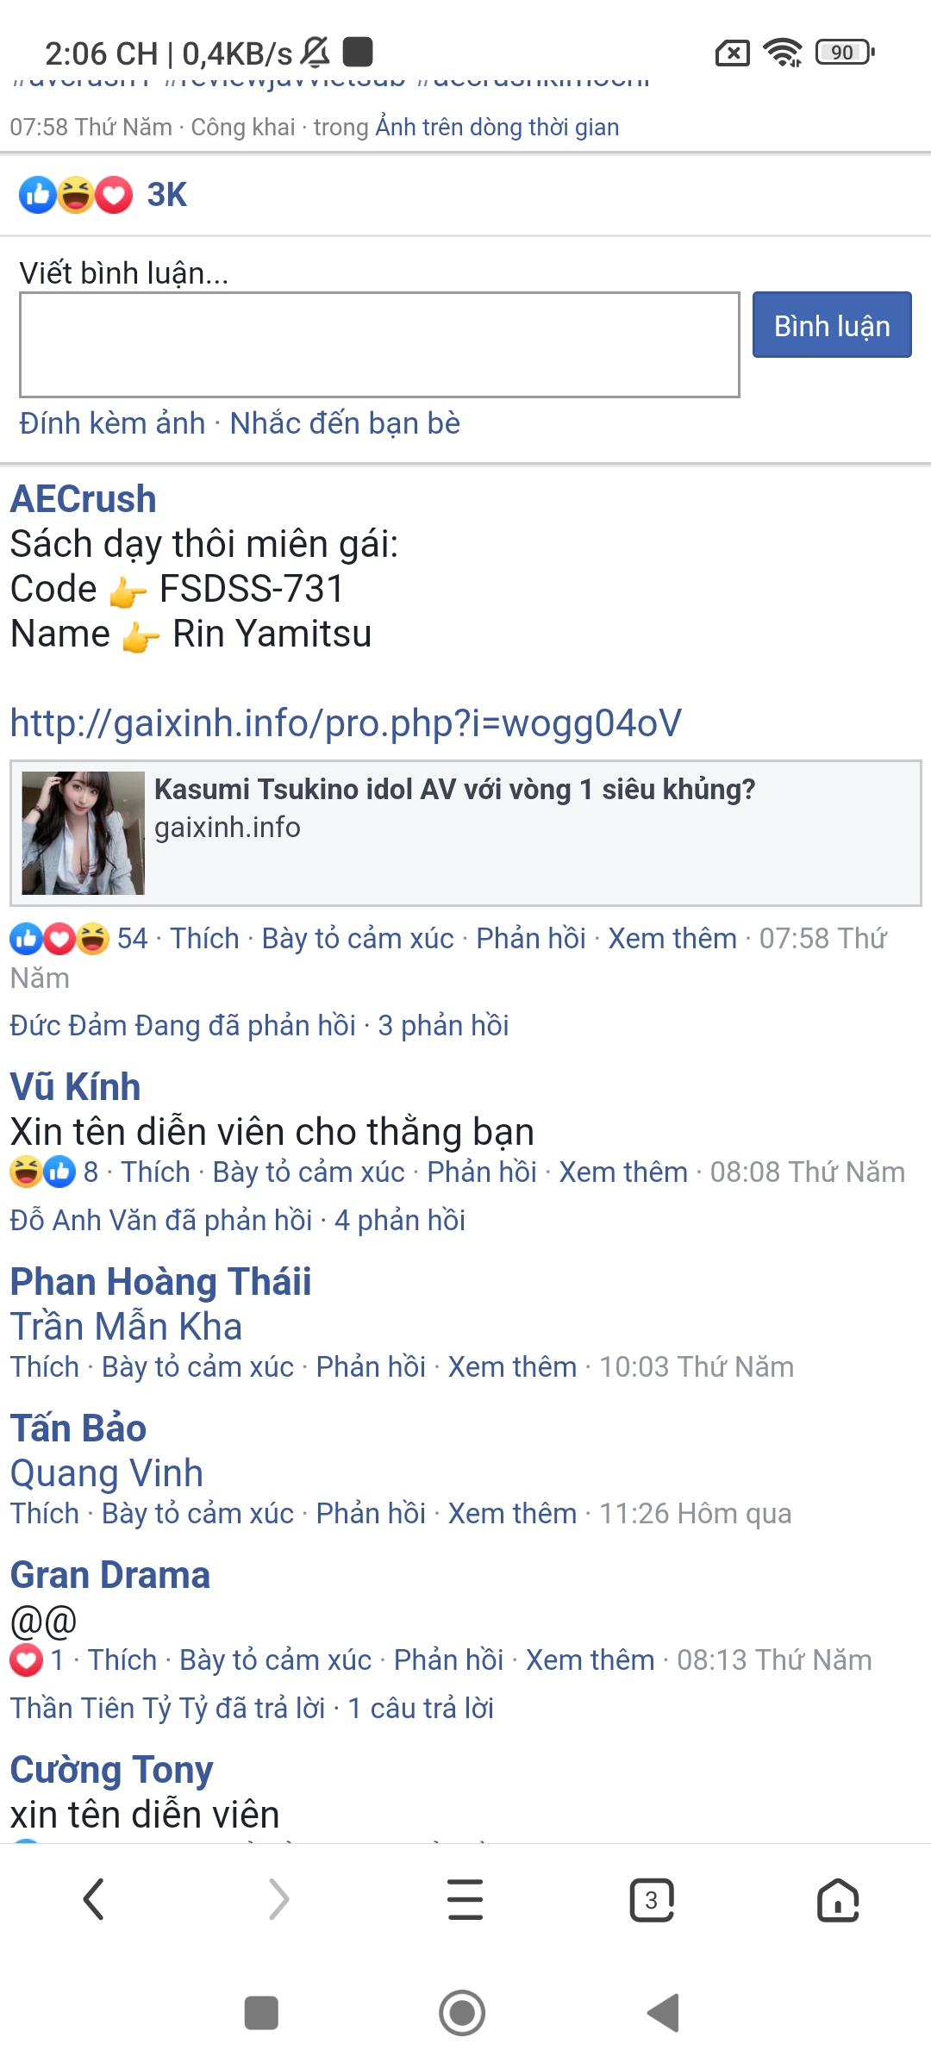Tap the Android recent apps square
Viewport: 931px width, 2069px height.
(x=261, y=2013)
